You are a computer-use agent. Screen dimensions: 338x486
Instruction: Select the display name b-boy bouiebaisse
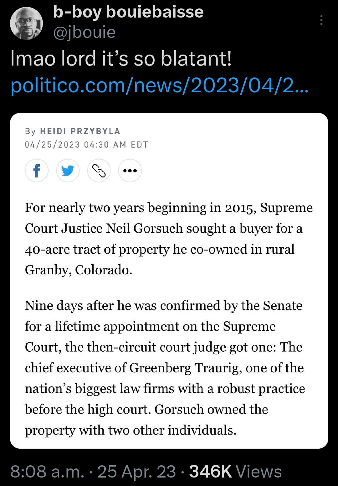coord(128,13)
